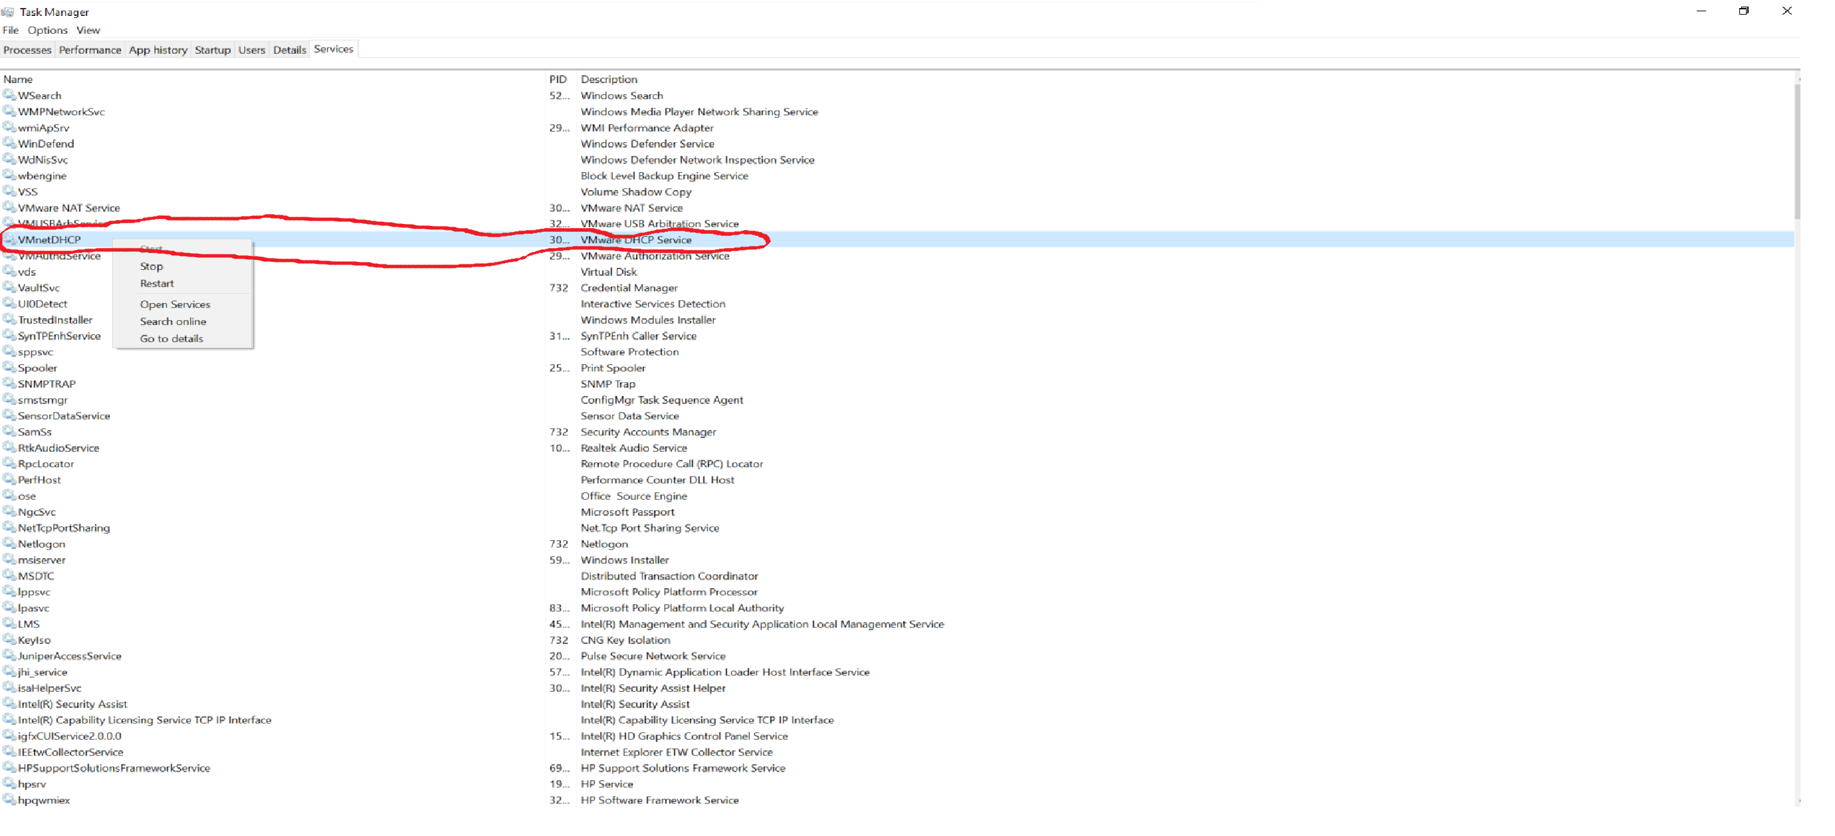
Task: Click the Credential Manager description
Action: (629, 288)
